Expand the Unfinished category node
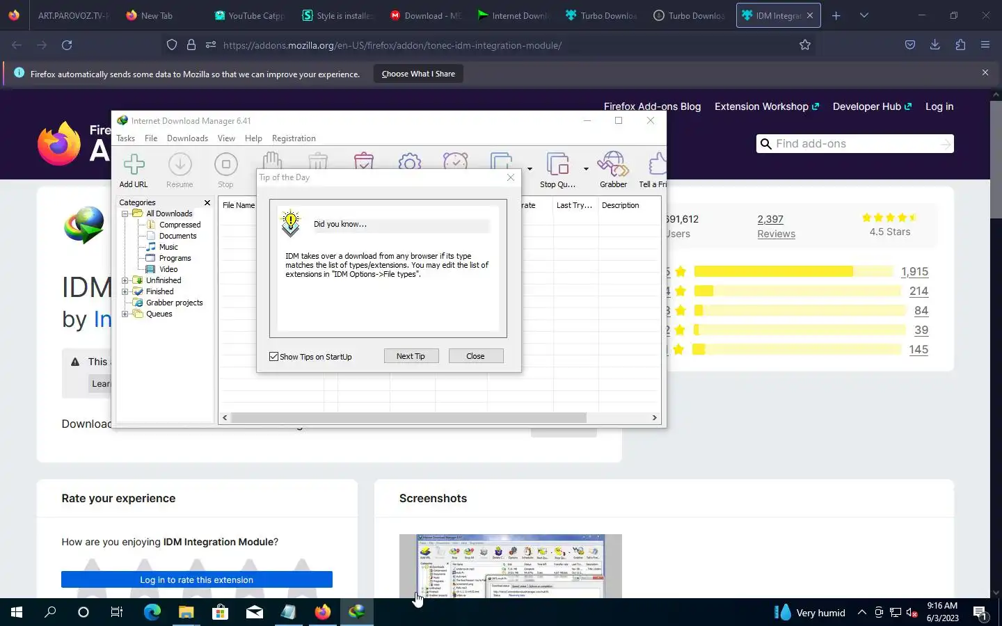Image resolution: width=1002 pixels, height=626 pixels. click(x=125, y=280)
